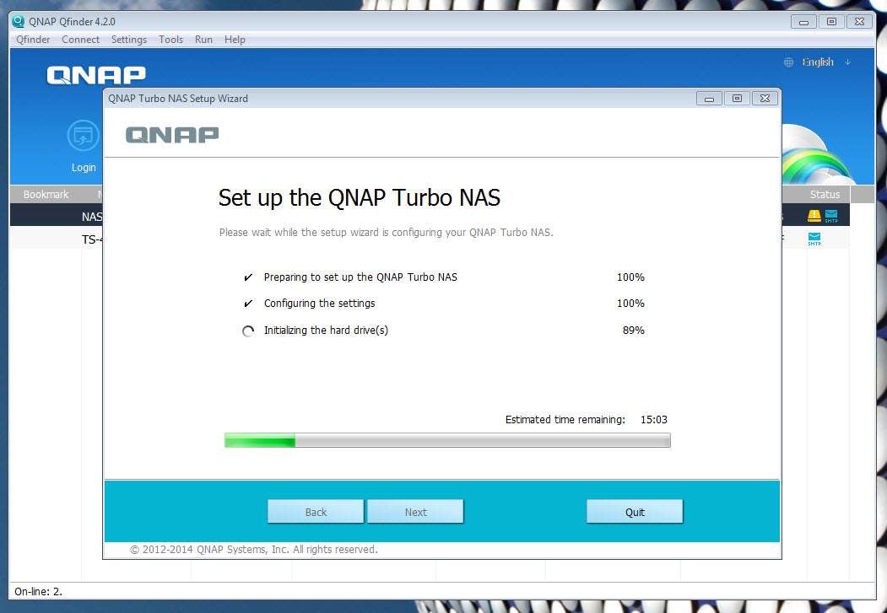Close the Setup Wizard window
Image resolution: width=887 pixels, height=613 pixels.
765,99
